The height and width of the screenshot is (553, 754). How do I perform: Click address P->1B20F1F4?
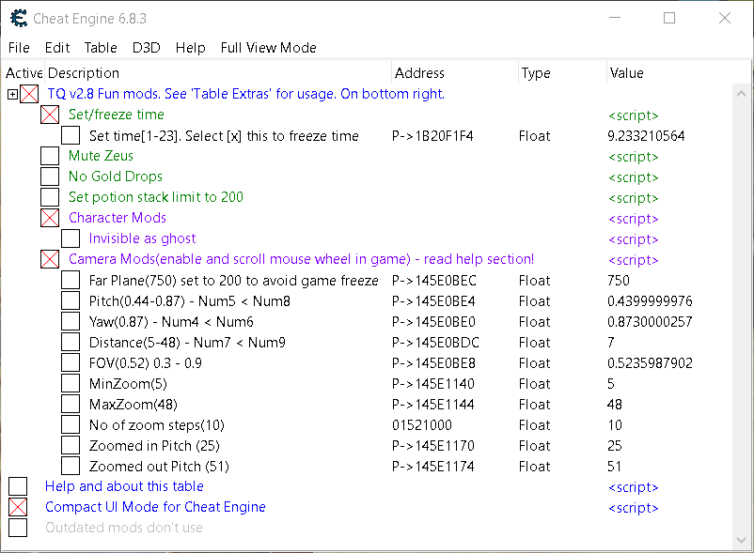click(432, 136)
